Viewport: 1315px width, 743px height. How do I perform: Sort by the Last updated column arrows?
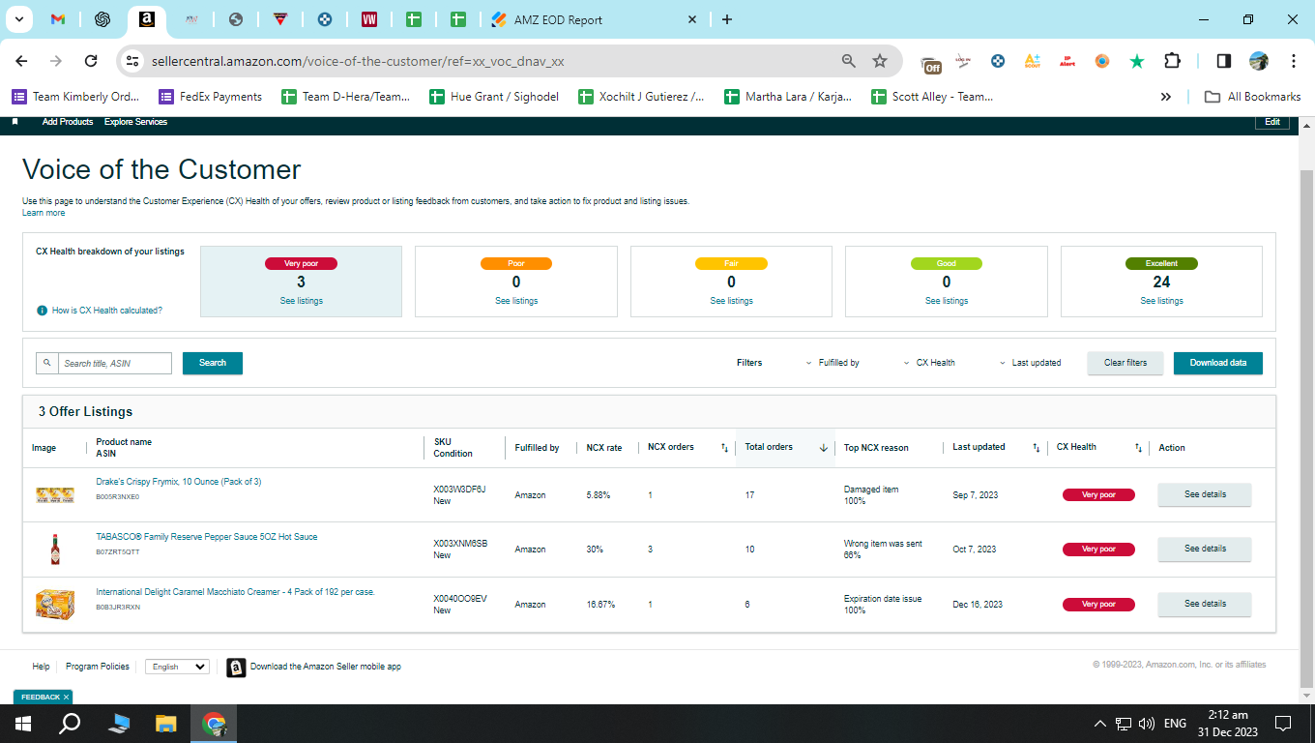pyautogui.click(x=1037, y=448)
